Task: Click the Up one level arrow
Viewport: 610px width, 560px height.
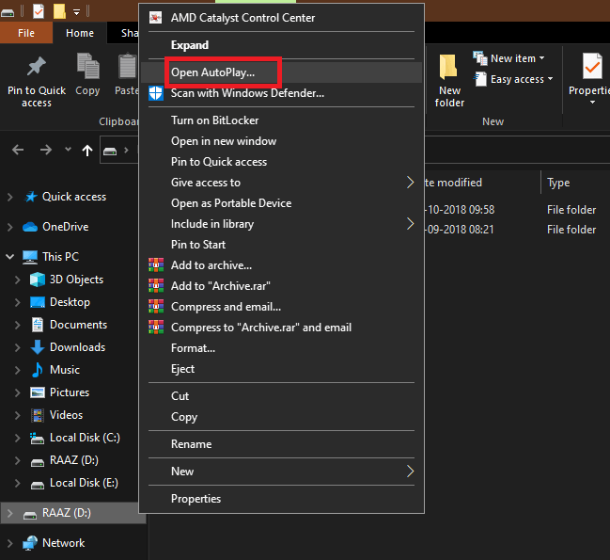Action: coord(87,150)
